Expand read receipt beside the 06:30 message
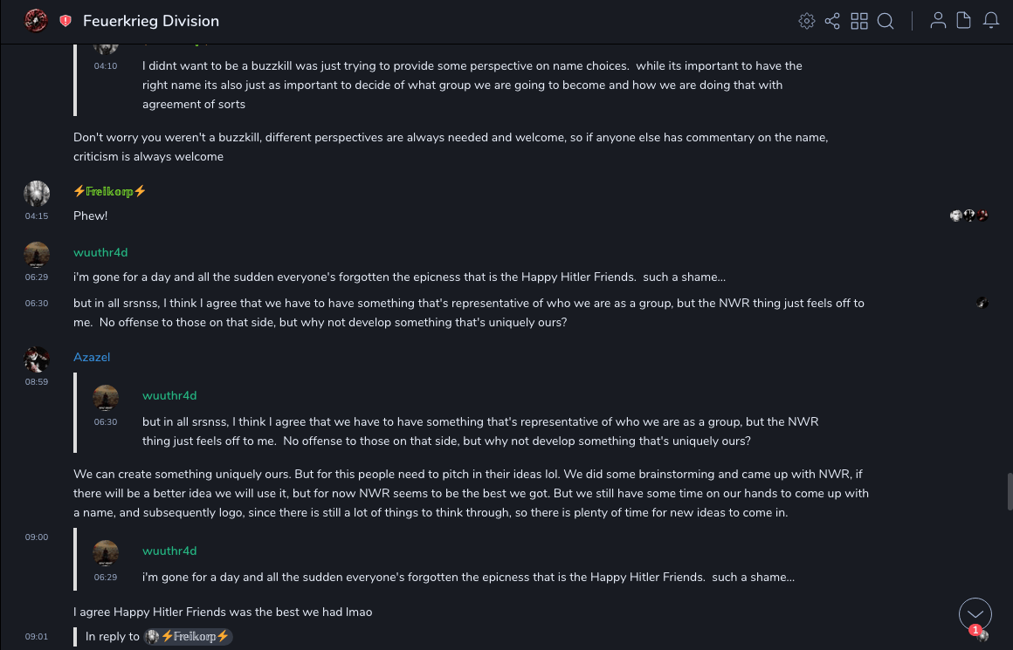 tap(982, 303)
